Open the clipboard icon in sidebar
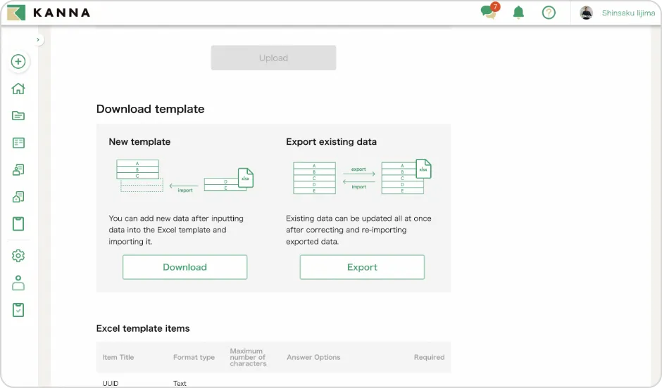This screenshot has width=662, height=388. pyautogui.click(x=18, y=224)
